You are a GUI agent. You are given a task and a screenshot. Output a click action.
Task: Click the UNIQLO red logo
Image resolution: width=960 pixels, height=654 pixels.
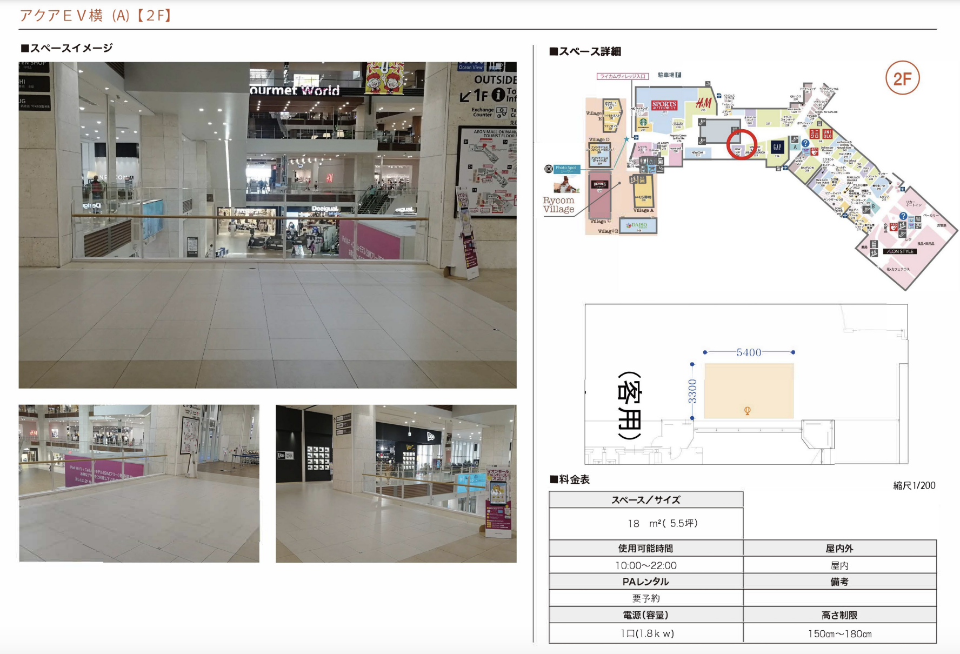point(821,134)
